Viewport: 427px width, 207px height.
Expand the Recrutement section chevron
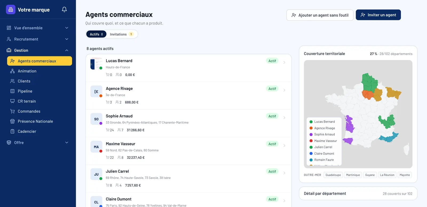67,39
